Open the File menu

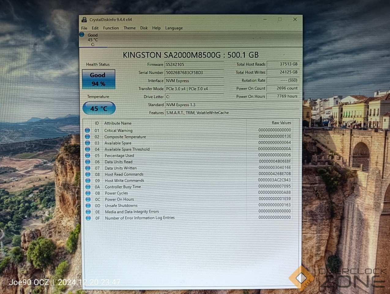84,28
